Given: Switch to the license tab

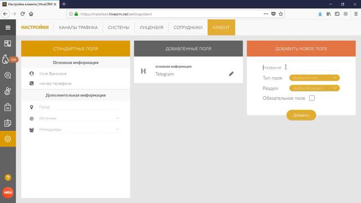Looking at the screenshot, I should click(151, 28).
